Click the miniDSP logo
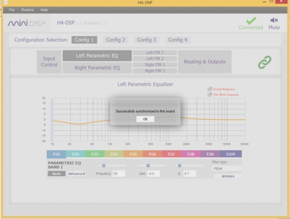 point(27,23)
